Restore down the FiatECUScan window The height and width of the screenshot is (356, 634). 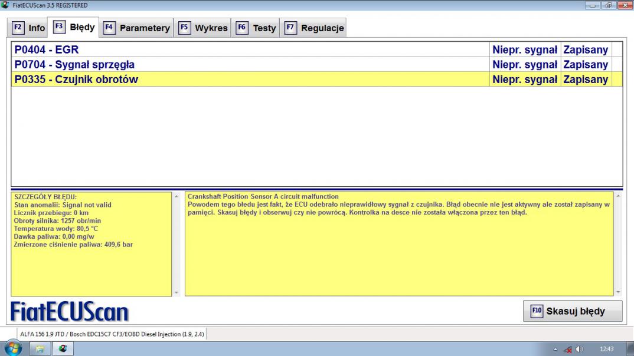tap(609, 5)
